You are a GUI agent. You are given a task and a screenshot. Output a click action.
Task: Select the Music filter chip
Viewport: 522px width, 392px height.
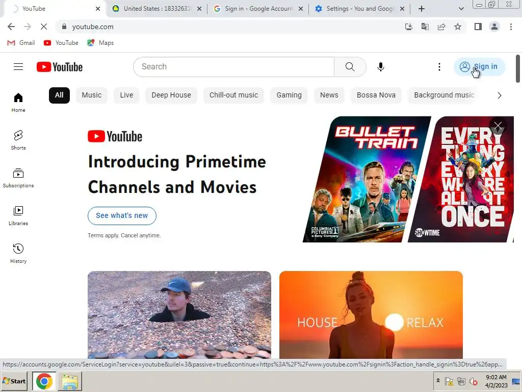[x=92, y=95]
